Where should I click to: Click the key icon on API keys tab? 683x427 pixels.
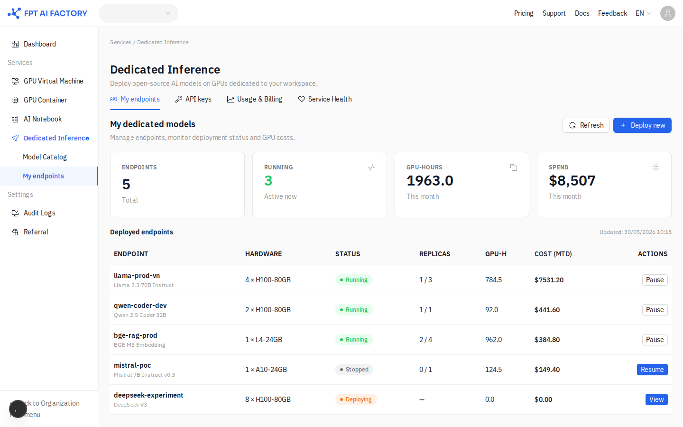(x=179, y=99)
